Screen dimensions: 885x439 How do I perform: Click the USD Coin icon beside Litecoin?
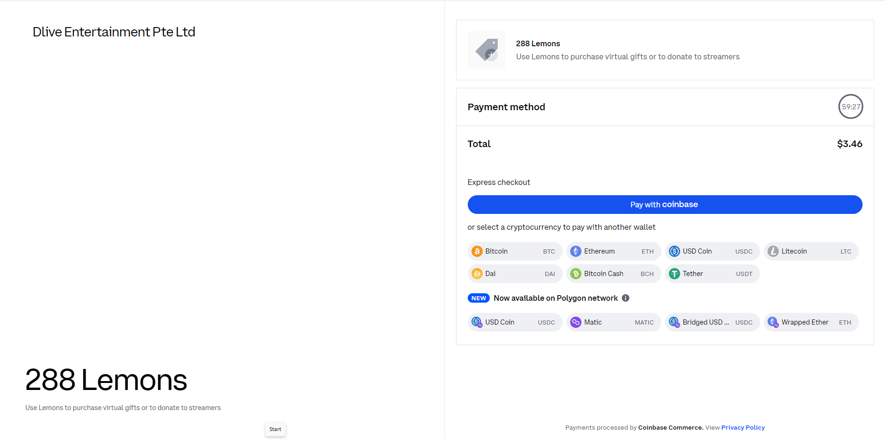(x=675, y=251)
